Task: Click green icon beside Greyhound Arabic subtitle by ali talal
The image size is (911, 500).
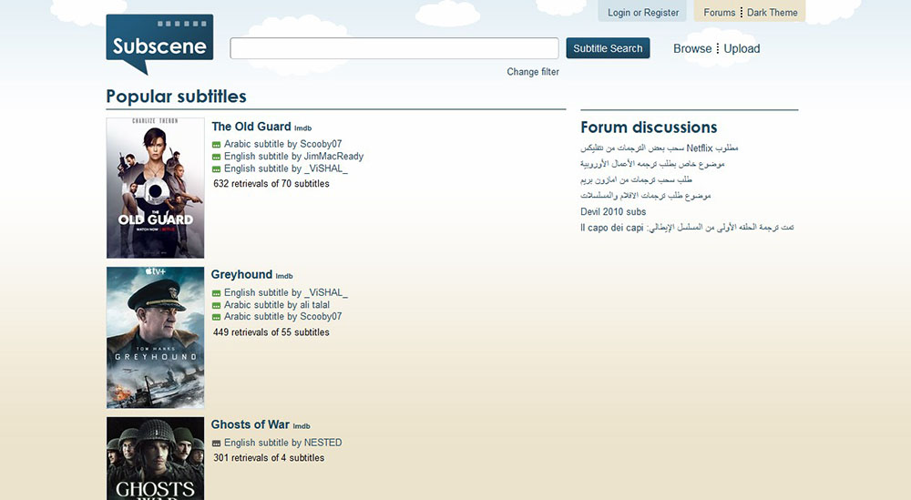Action: click(217, 305)
